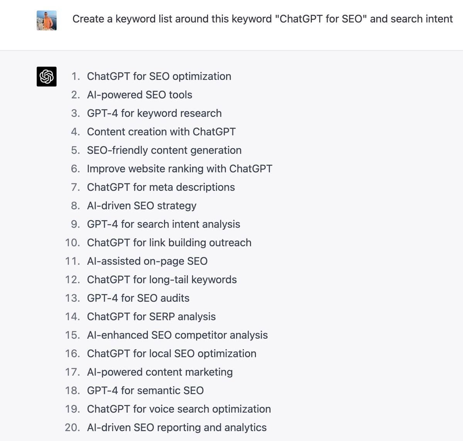Image resolution: width=463 pixels, height=441 pixels.
Task: Select 'ChatGPT for meta descriptions' item
Action: 161,187
